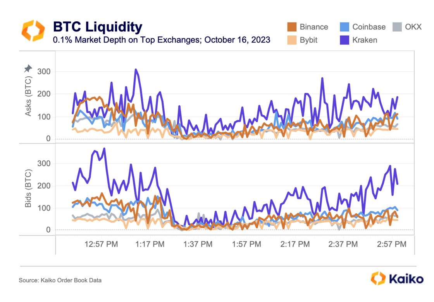
Task: Click the 2:57 PM time axis tick
Action: [392, 244]
